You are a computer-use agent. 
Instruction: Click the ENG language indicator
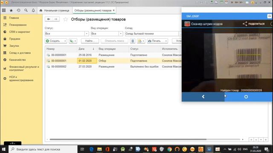pyautogui.click(x=245, y=149)
